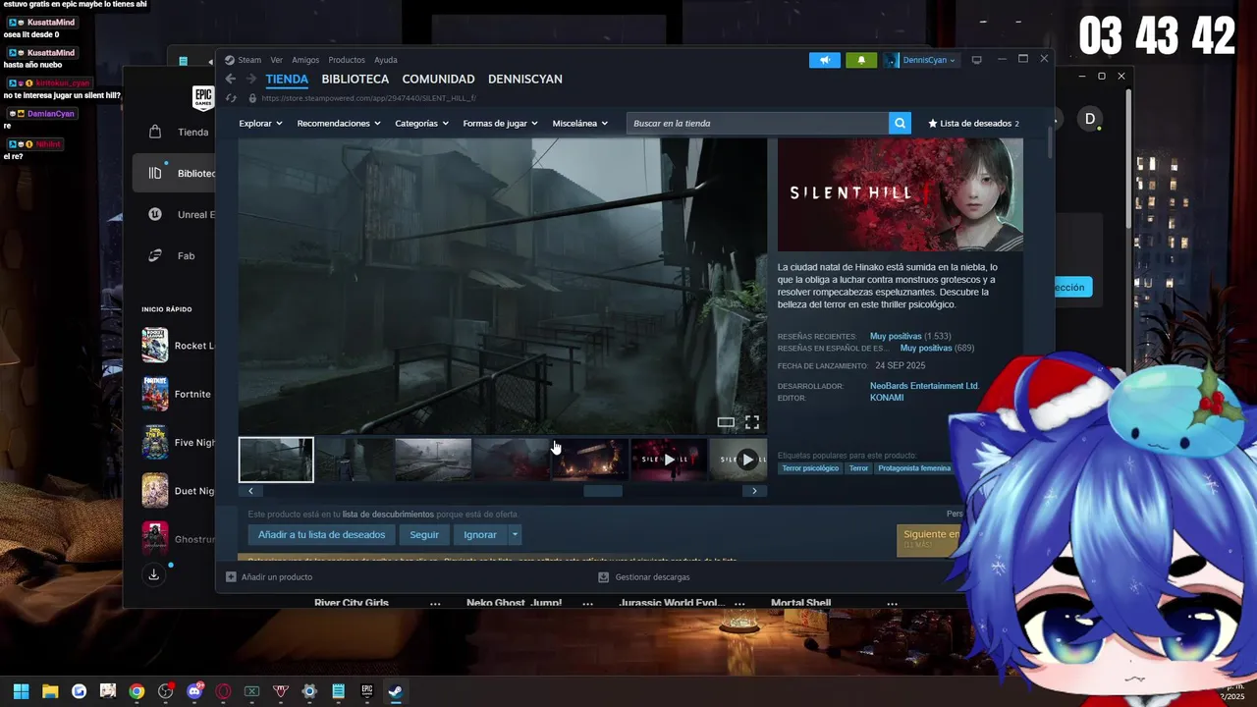Open Epic Games Launcher from taskbar
The width and height of the screenshot is (1257, 707).
click(366, 691)
